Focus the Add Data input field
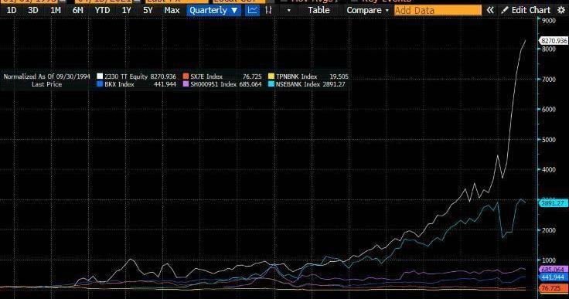 pos(438,10)
